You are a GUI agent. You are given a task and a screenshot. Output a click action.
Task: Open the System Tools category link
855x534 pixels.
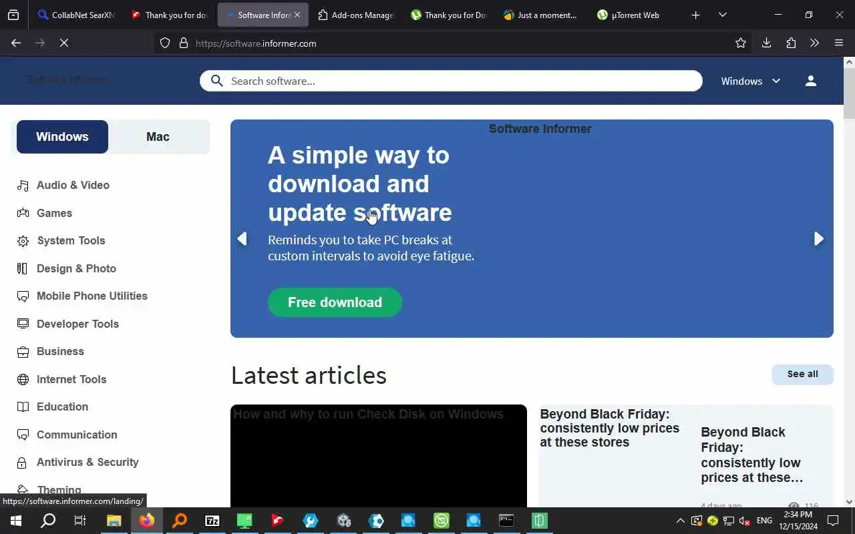coord(71,241)
